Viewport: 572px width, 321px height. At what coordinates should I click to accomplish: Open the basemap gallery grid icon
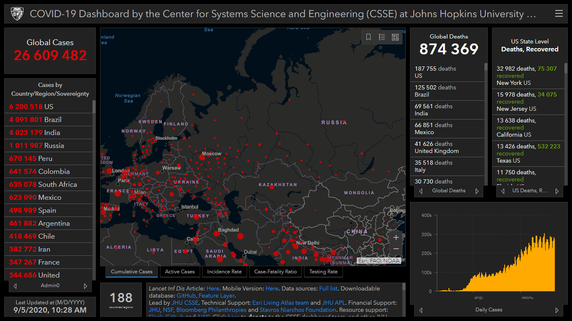tap(395, 37)
